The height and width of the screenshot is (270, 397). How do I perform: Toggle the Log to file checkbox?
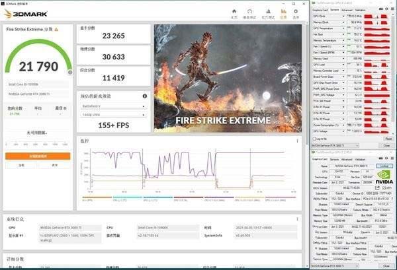(314, 140)
